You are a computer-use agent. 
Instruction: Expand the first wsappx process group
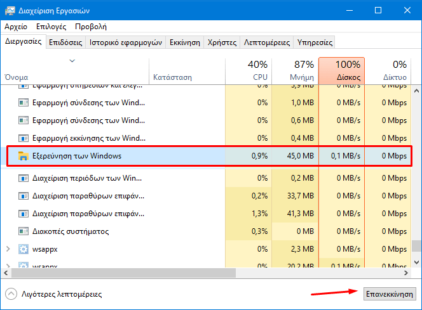coord(8,249)
